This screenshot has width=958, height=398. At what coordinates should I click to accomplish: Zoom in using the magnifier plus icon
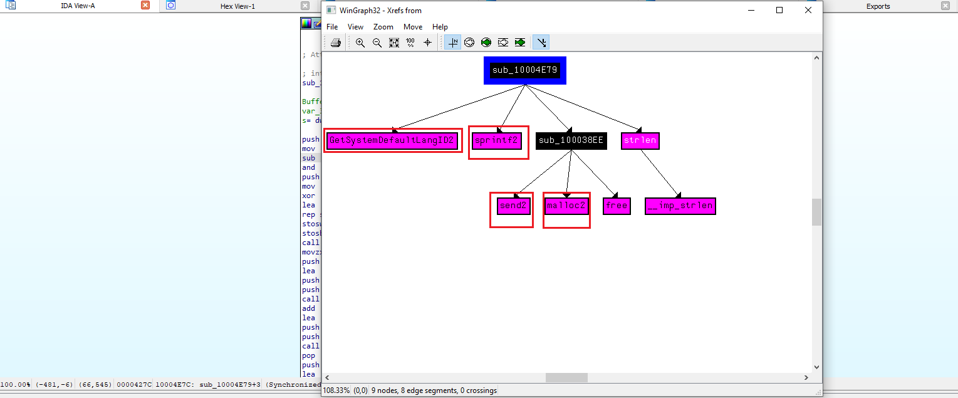[x=360, y=43]
